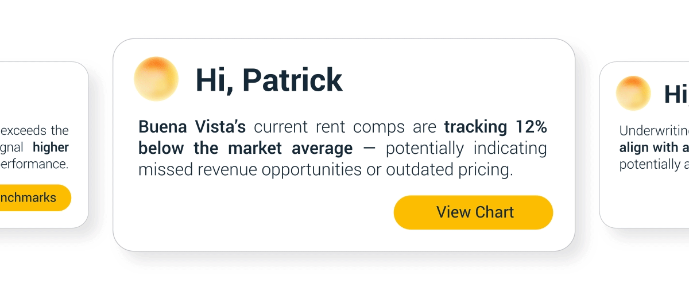Select the Hi, Patrick heading
The height and width of the screenshot is (287, 689).
[269, 80]
